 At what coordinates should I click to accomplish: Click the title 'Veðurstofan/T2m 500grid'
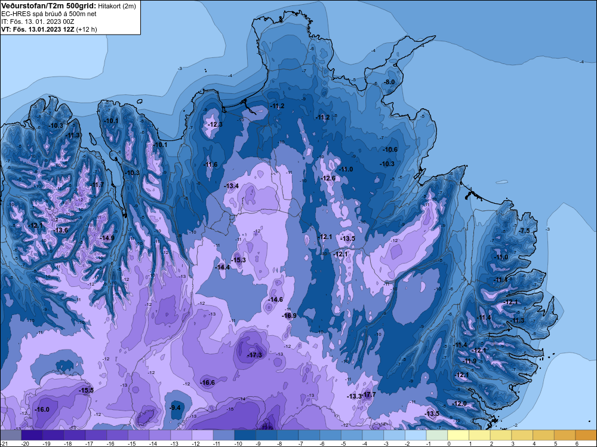pos(48,5)
